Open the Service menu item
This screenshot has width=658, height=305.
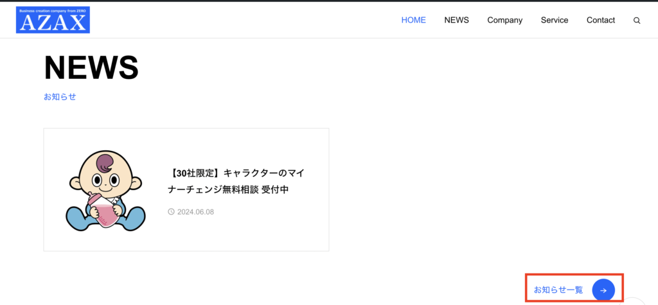click(x=555, y=20)
